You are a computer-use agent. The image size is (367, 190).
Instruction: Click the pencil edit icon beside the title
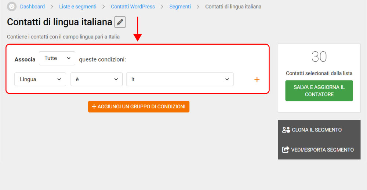click(120, 22)
